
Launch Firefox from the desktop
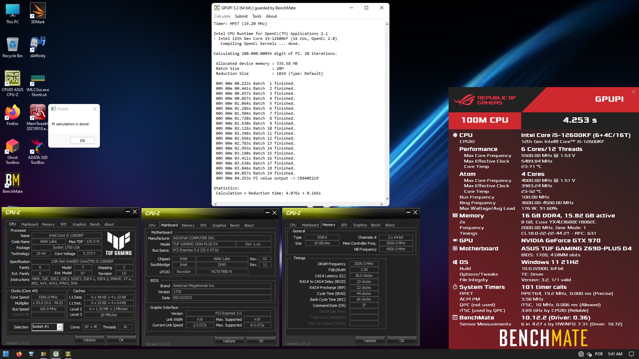point(12,115)
